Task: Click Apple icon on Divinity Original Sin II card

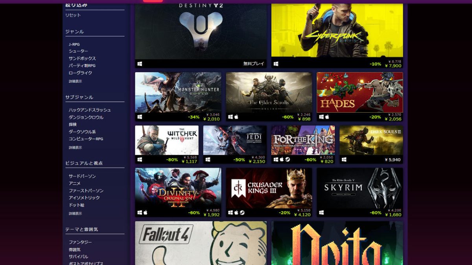Action: pyautogui.click(x=146, y=212)
